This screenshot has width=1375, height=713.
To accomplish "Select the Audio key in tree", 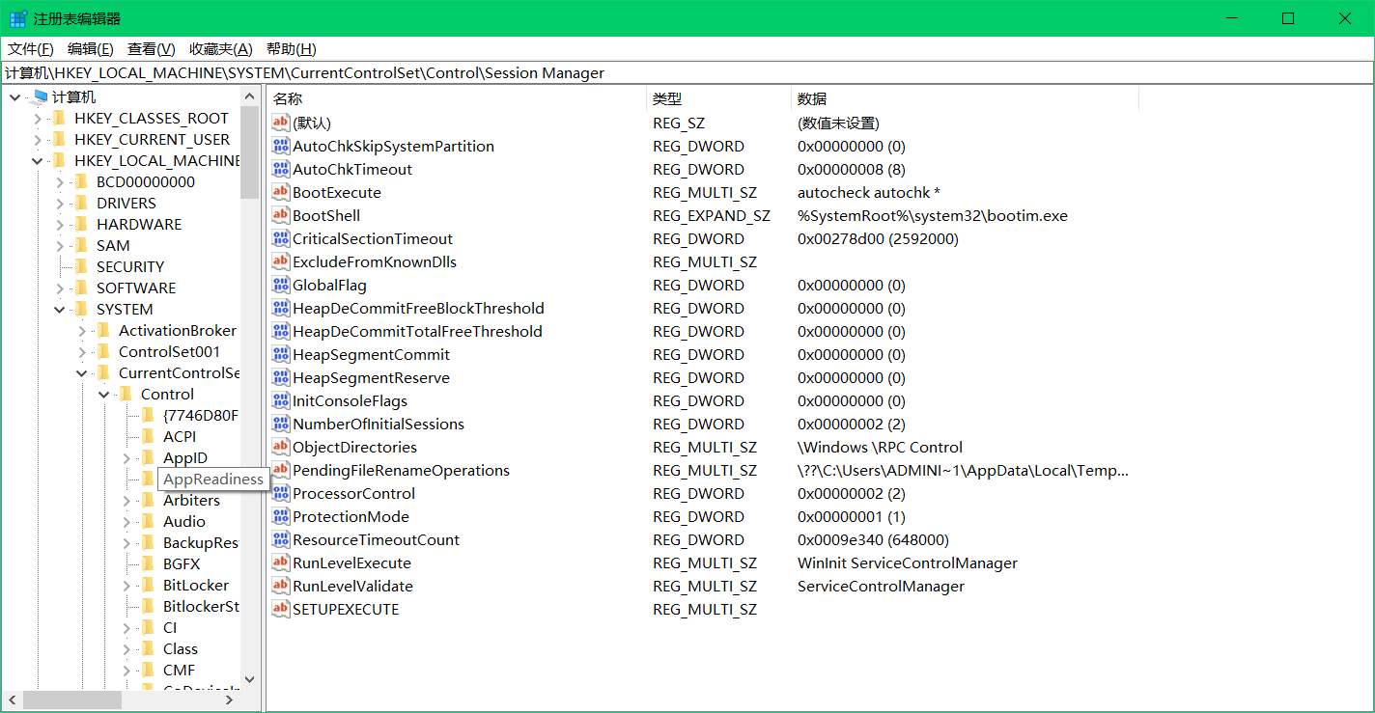I will [x=183, y=522].
